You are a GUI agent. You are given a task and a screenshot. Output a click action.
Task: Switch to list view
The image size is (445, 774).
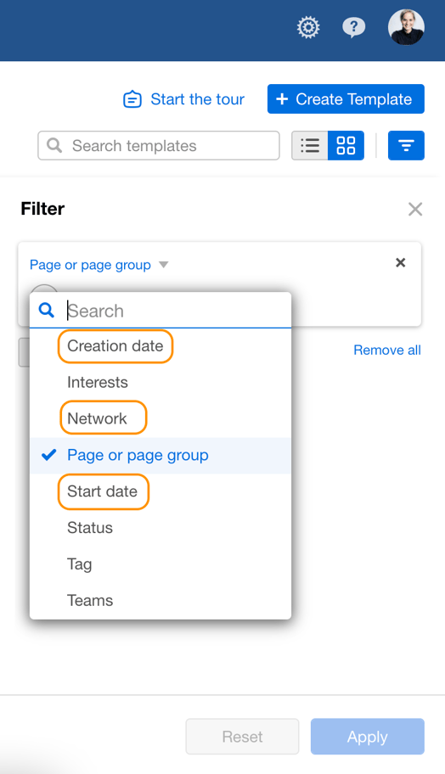(x=310, y=146)
